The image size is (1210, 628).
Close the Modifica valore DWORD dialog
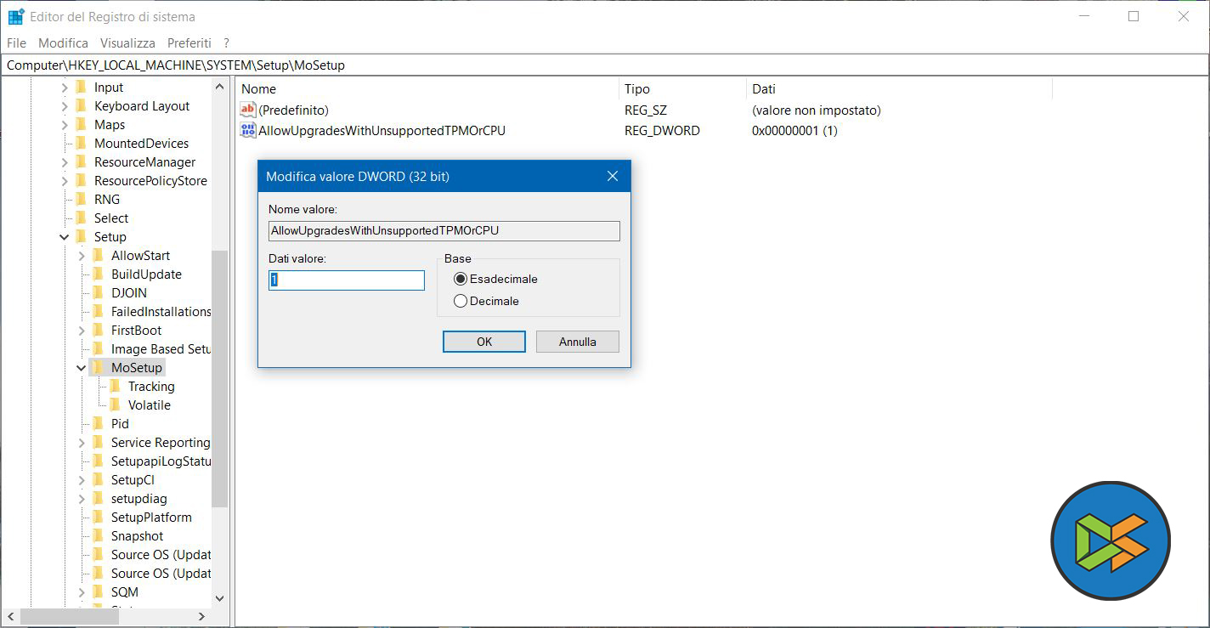[x=613, y=176]
